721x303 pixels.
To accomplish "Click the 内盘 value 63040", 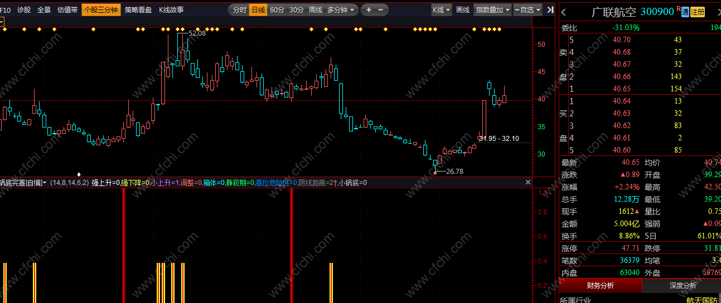I will [x=629, y=272].
